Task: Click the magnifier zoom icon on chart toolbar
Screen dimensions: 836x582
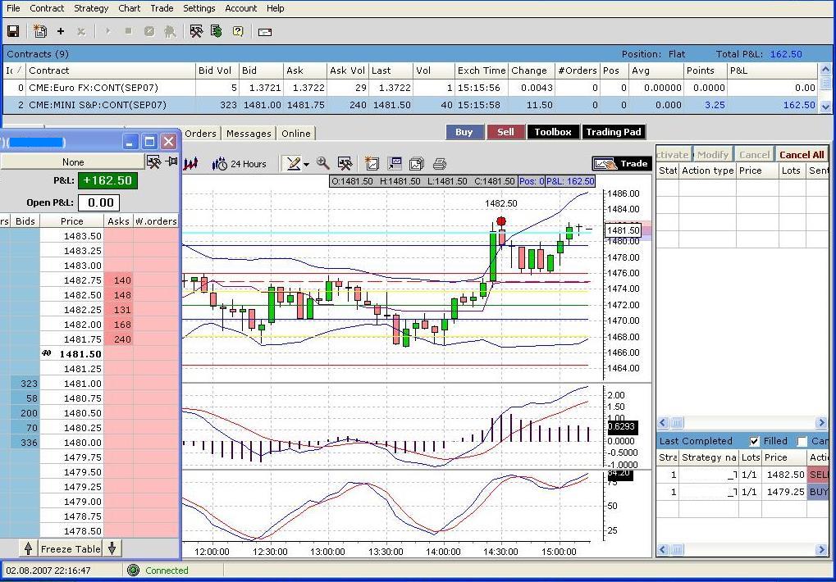Action: coord(323,163)
